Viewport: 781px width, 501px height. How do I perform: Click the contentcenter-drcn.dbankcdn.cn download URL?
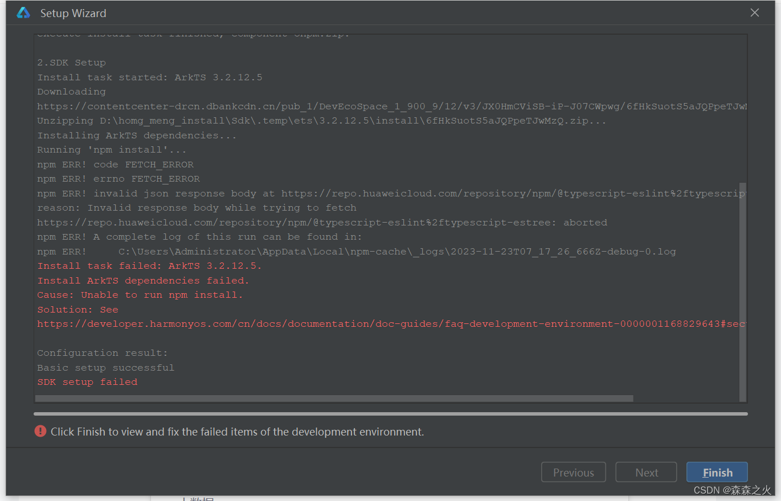tap(391, 106)
